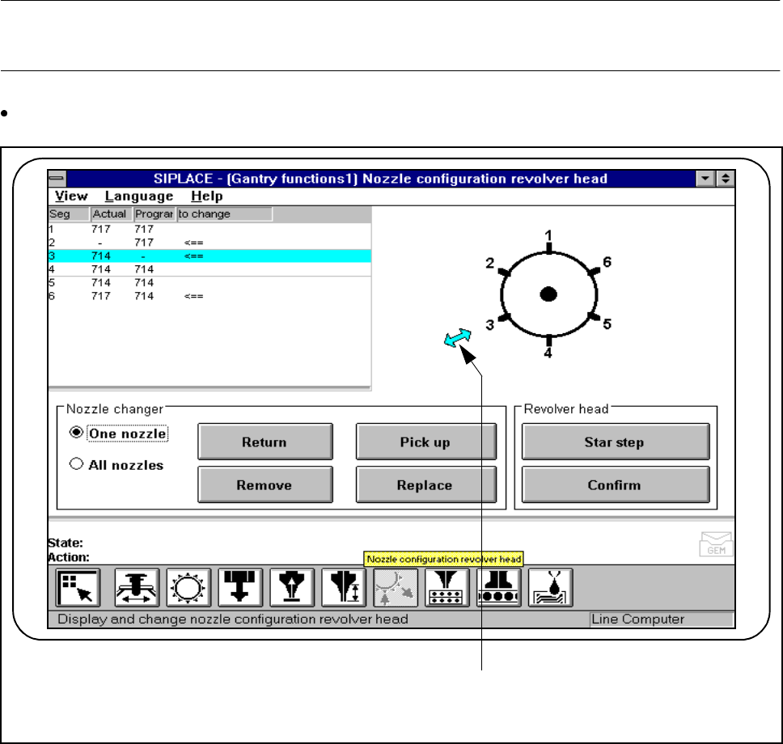Click the glue dispenser droplet icon
The image size is (783, 744).
click(551, 588)
